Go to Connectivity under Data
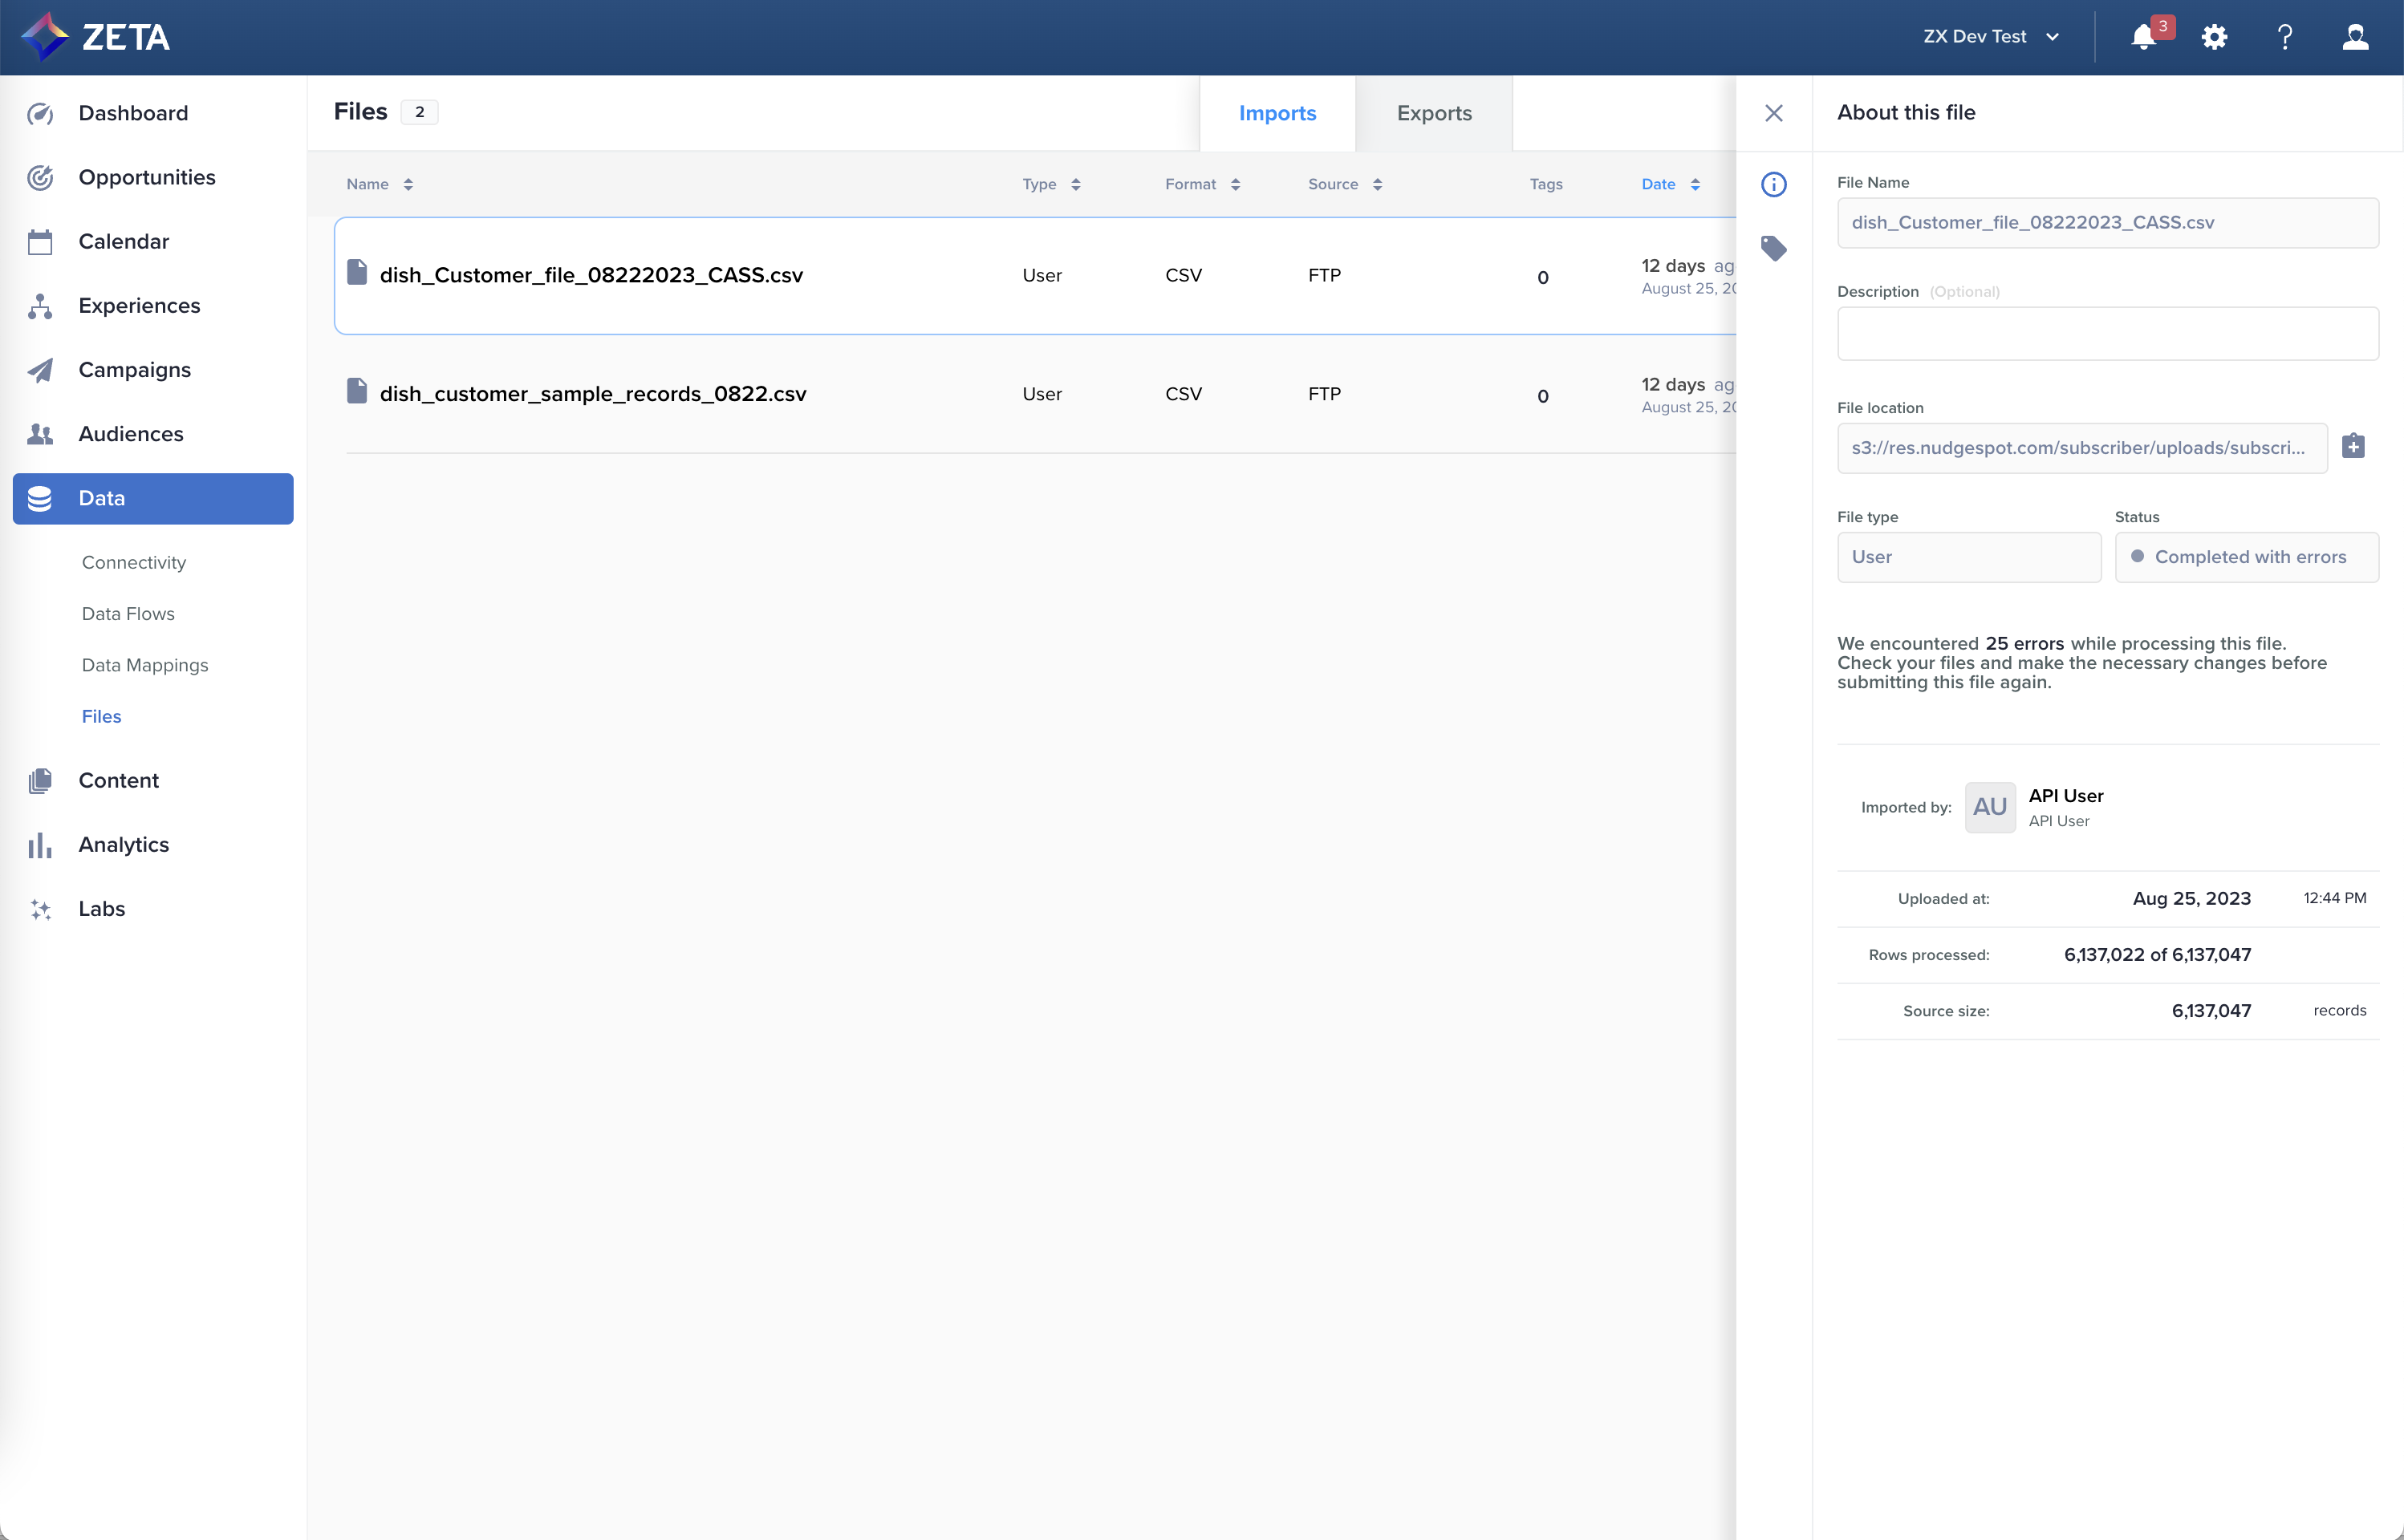The width and height of the screenshot is (2404, 1540). [x=134, y=562]
